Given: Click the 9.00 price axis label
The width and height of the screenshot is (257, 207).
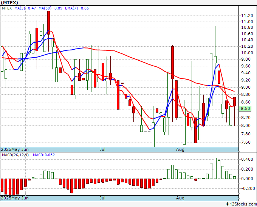Looking at the screenshot, I should point(246,87).
